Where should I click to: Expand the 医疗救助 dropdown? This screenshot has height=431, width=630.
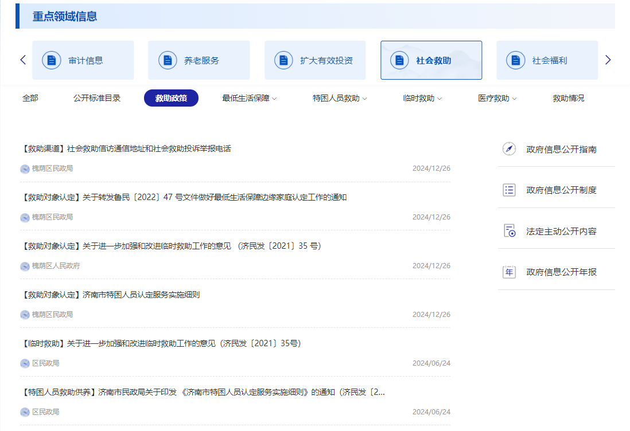click(497, 99)
